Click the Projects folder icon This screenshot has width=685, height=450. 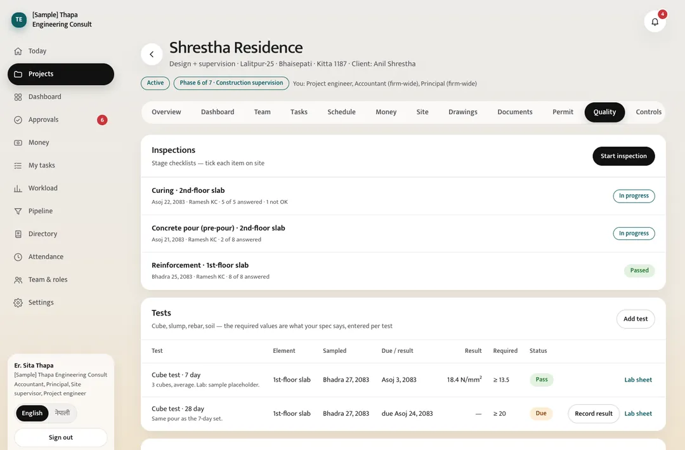18,74
